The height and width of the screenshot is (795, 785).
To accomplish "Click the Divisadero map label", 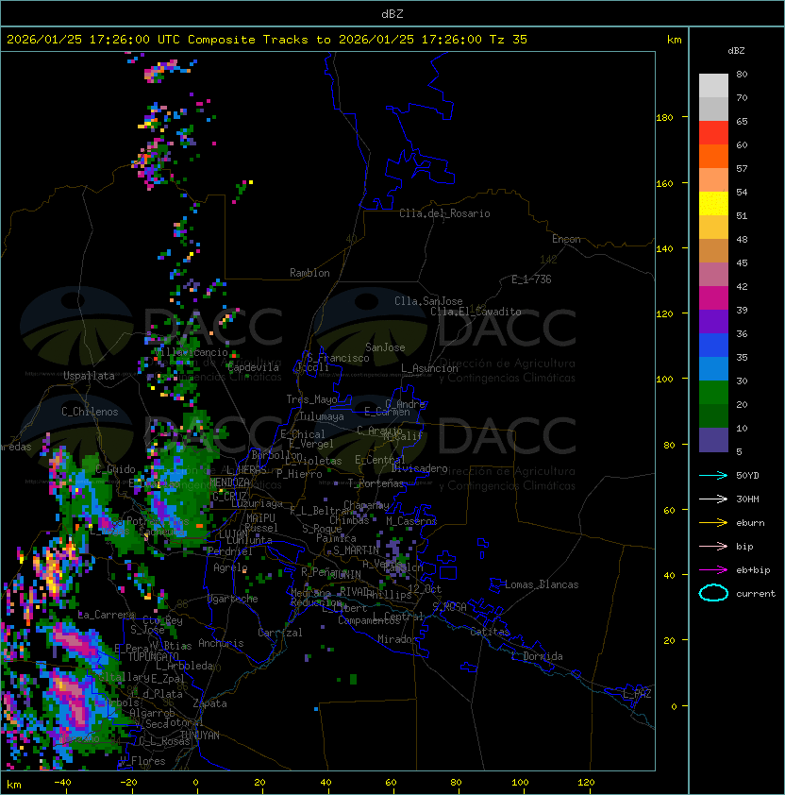I will point(419,468).
